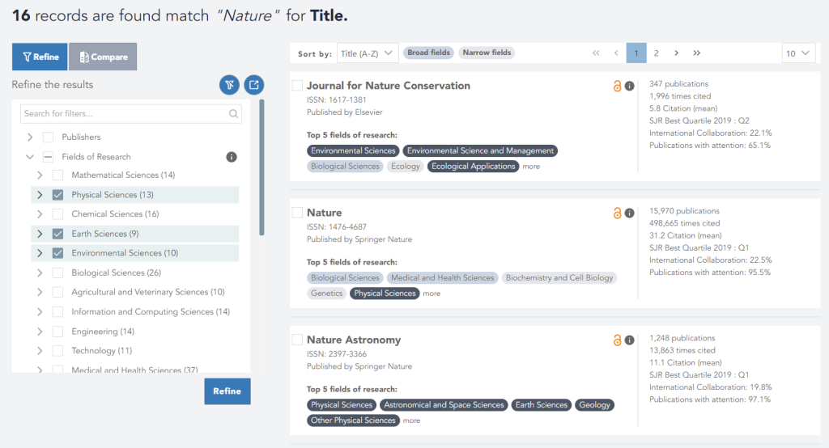Expand Earth Sciences subfields
The height and width of the screenshot is (448, 829).
(40, 234)
